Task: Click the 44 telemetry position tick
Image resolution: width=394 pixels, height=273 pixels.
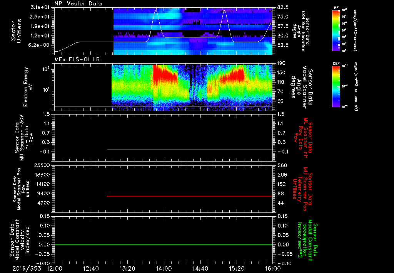Action: point(280,203)
